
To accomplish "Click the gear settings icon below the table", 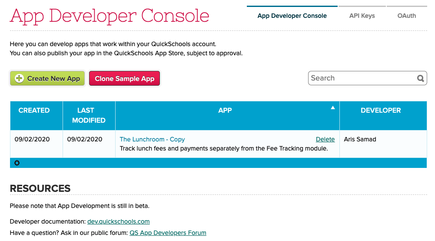I will 17,163.
